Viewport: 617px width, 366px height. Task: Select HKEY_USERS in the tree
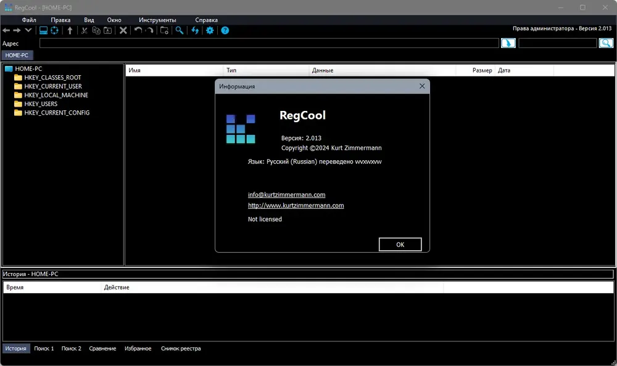click(x=41, y=104)
